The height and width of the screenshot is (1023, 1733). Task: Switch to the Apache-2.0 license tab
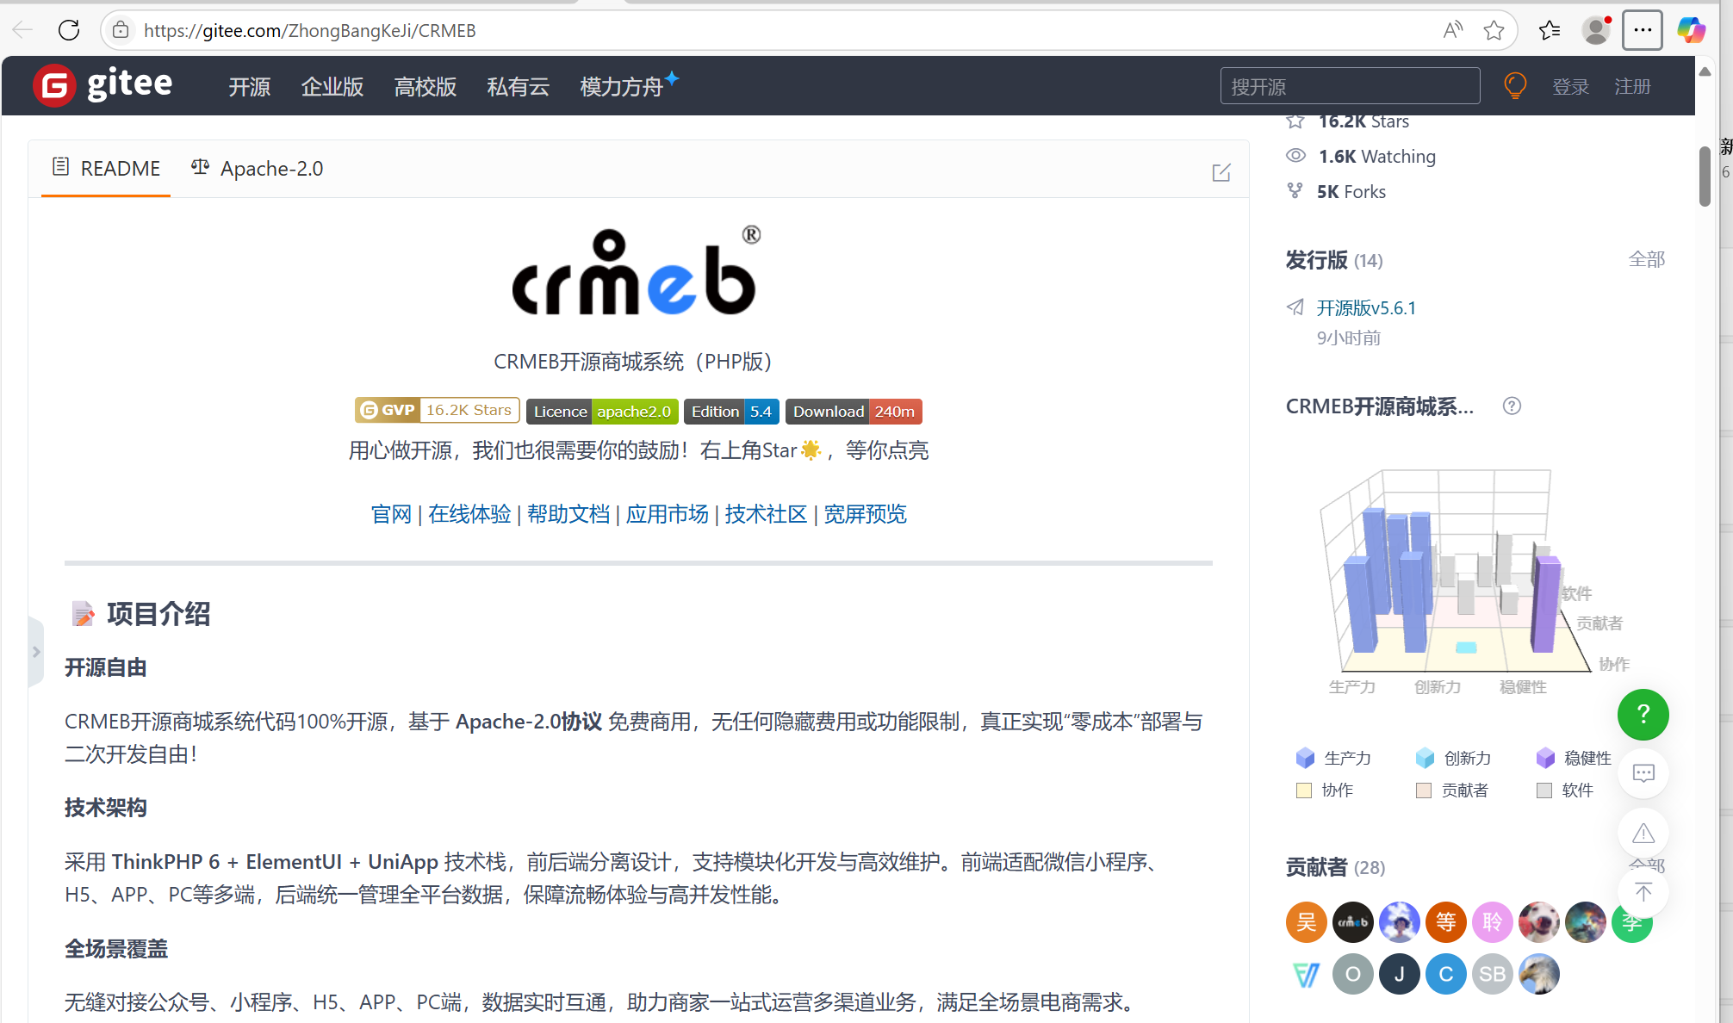pyautogui.click(x=258, y=169)
